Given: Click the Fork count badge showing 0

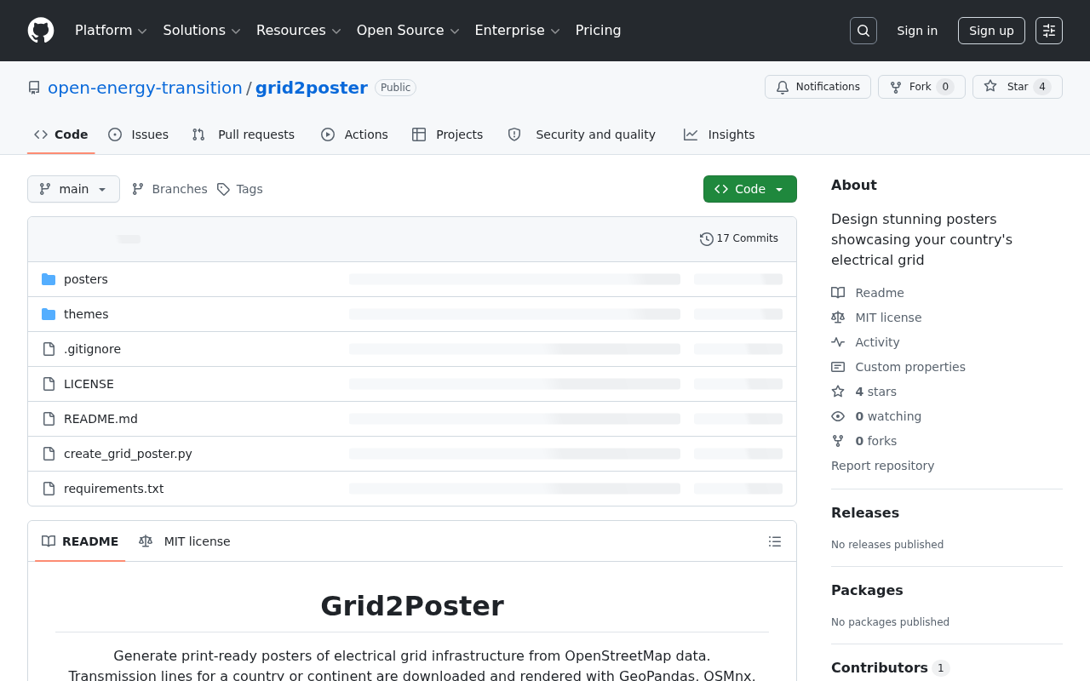Looking at the screenshot, I should pyautogui.click(x=945, y=87).
